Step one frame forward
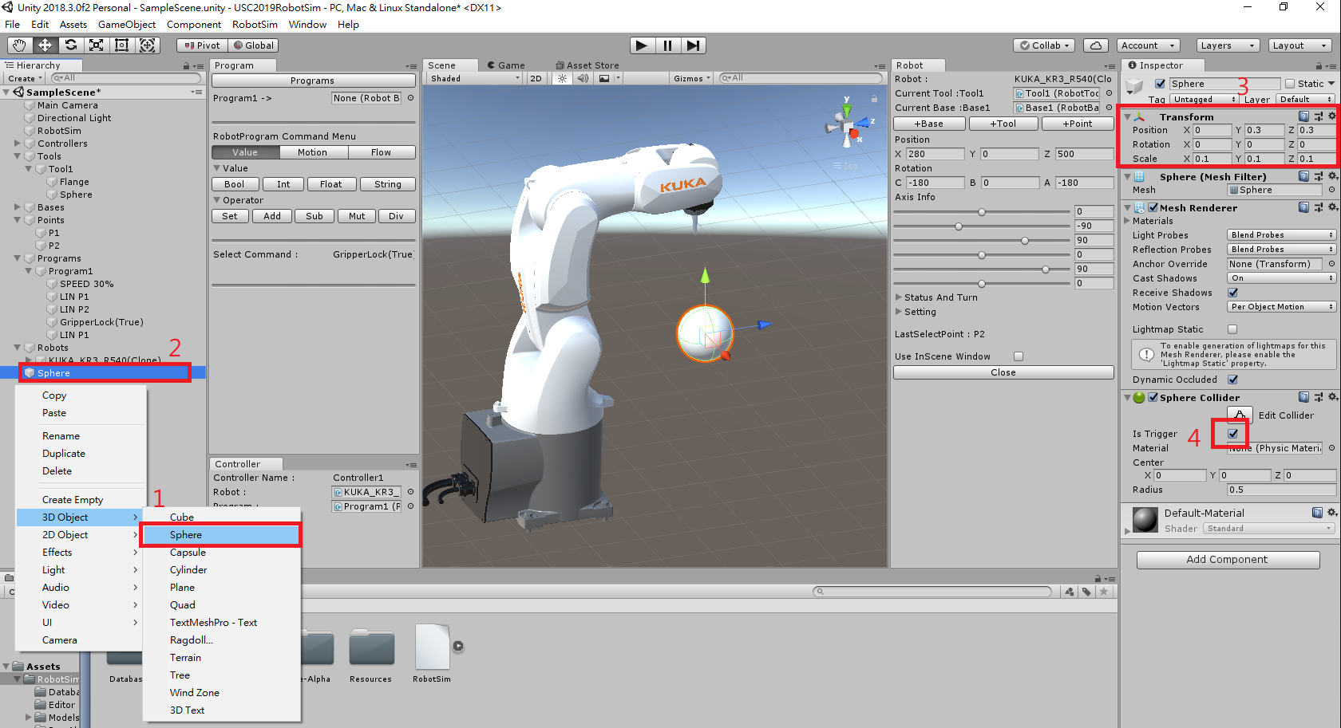 point(693,45)
